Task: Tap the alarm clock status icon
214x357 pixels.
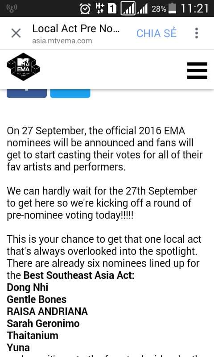Action: (85, 8)
